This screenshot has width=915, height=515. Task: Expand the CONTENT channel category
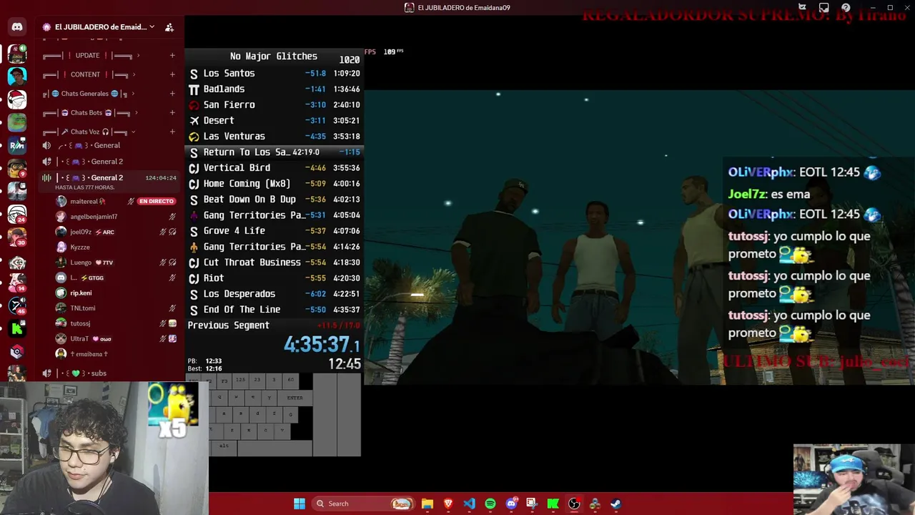(x=89, y=74)
